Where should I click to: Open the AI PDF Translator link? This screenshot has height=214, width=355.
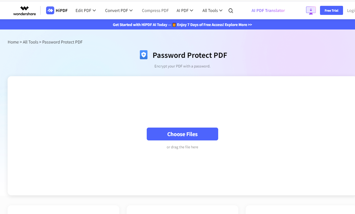[x=268, y=11]
